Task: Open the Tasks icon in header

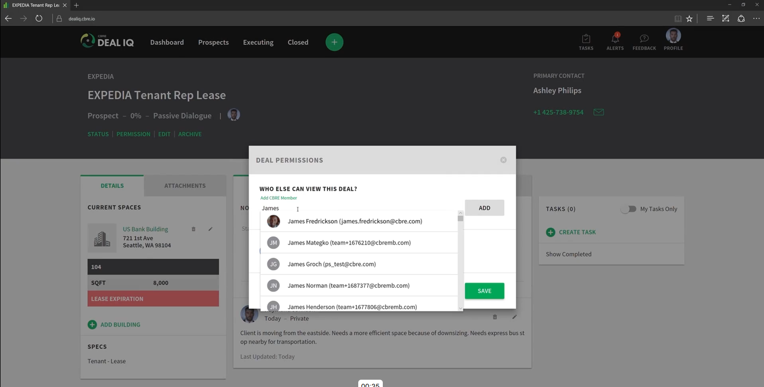Action: click(586, 42)
